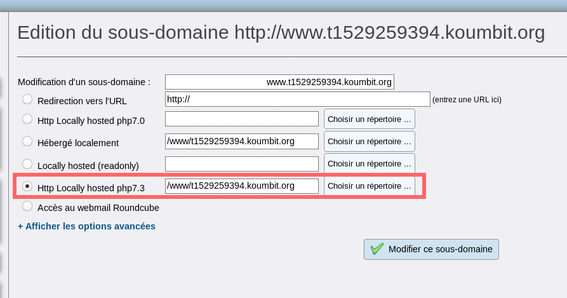Choisir un répertoire for php7.0 row

point(369,119)
